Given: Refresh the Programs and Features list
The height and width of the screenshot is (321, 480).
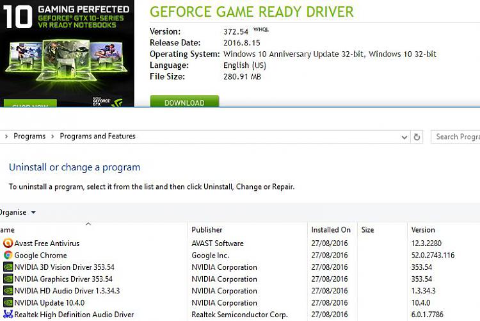Looking at the screenshot, I should coord(417,136).
